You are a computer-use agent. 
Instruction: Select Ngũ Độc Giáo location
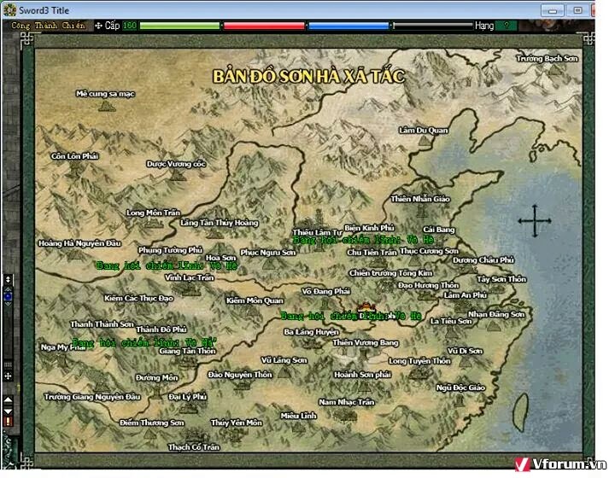click(x=461, y=388)
